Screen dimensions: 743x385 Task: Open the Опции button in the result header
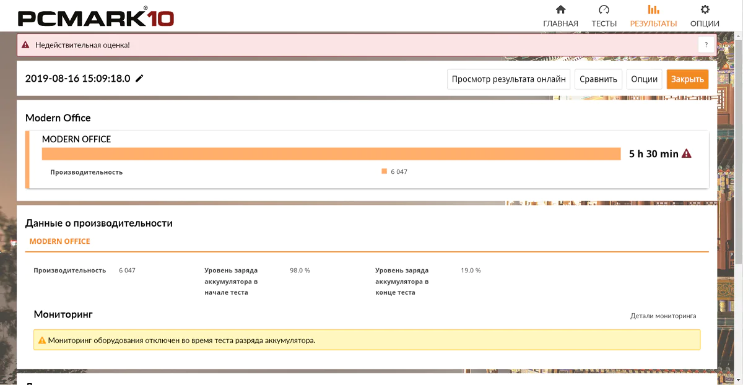tap(645, 79)
